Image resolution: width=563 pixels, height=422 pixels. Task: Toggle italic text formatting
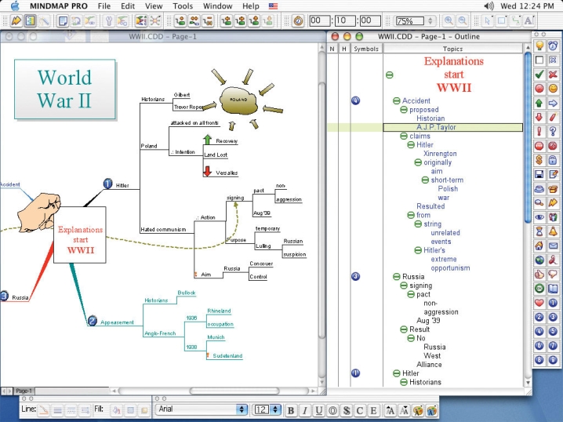pyautogui.click(x=304, y=409)
